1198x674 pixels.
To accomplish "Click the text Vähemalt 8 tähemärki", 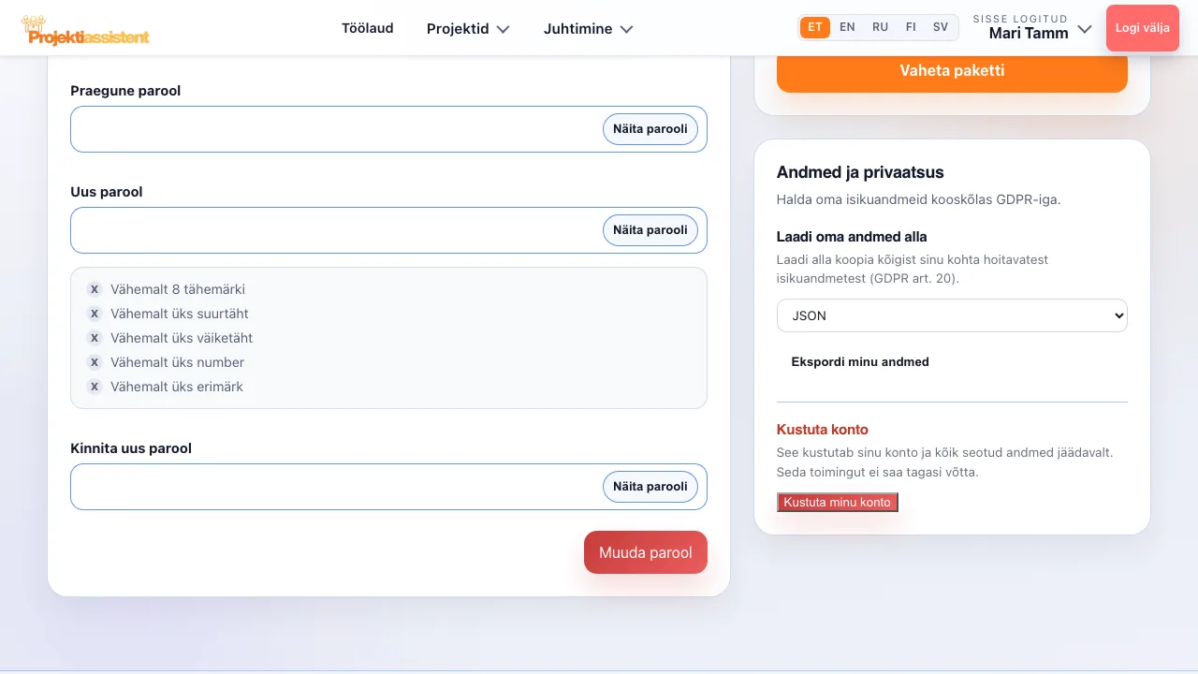I will [x=178, y=289].
